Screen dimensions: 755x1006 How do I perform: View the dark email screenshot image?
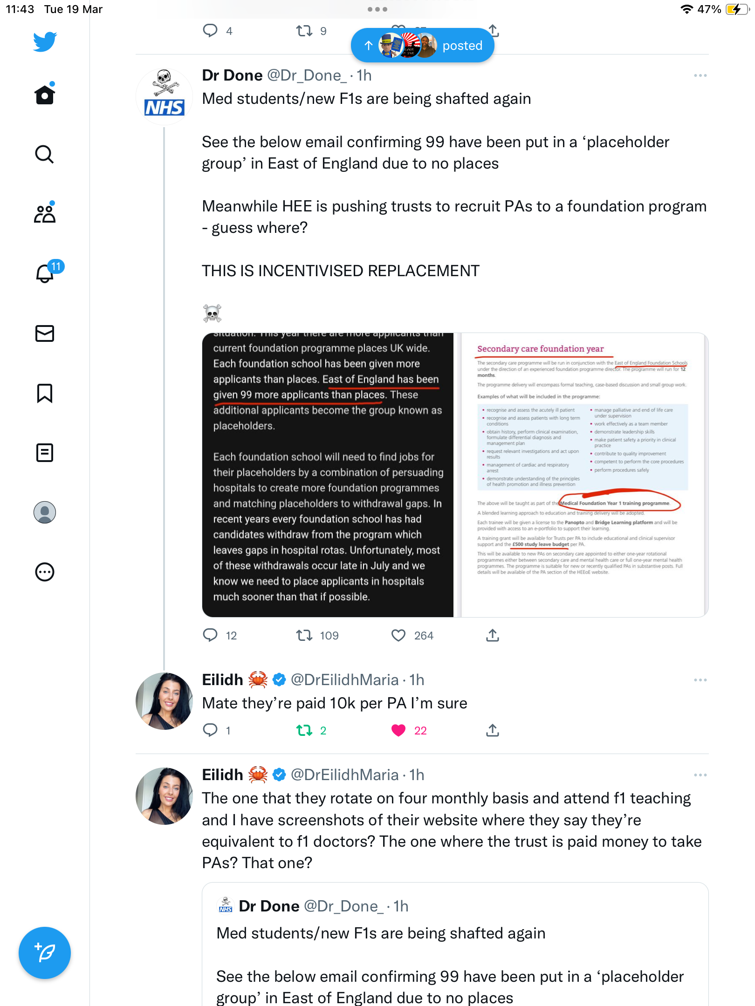pos(328,475)
